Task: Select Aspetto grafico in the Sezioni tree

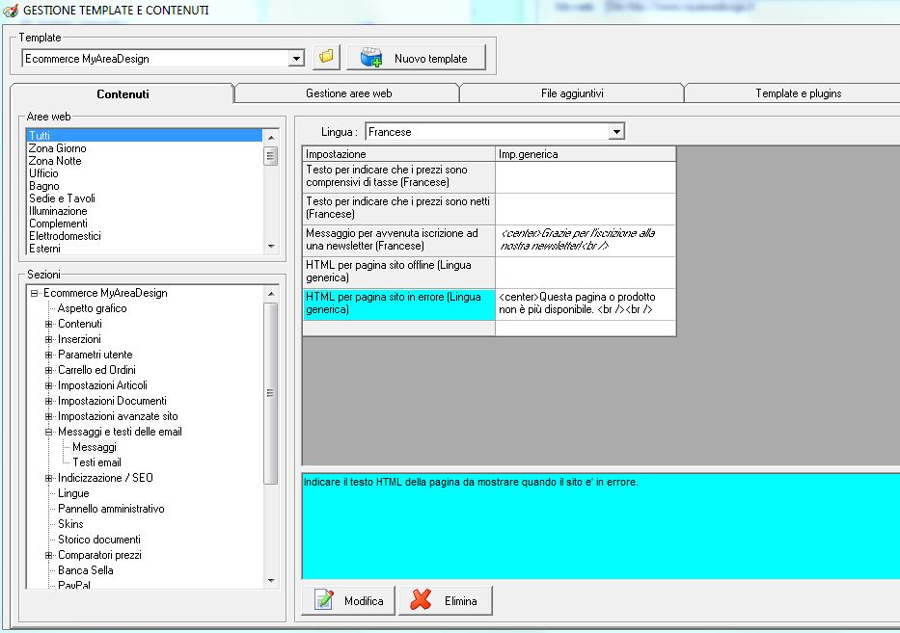Action: [92, 308]
